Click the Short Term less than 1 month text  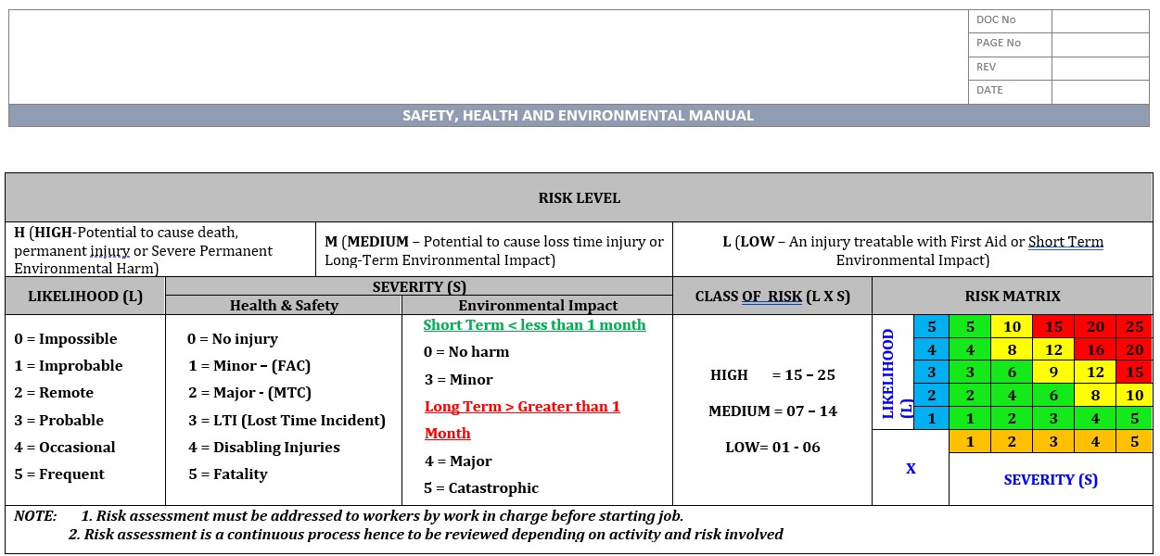[x=534, y=324]
